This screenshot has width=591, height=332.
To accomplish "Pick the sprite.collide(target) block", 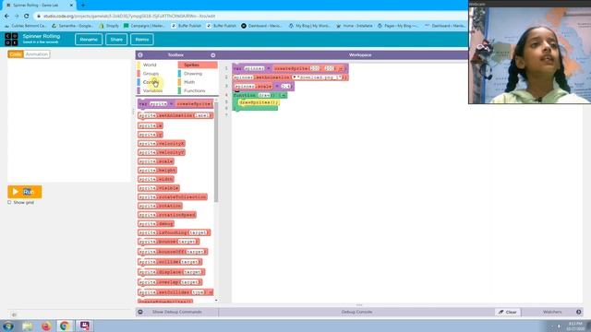I will click(x=170, y=262).
